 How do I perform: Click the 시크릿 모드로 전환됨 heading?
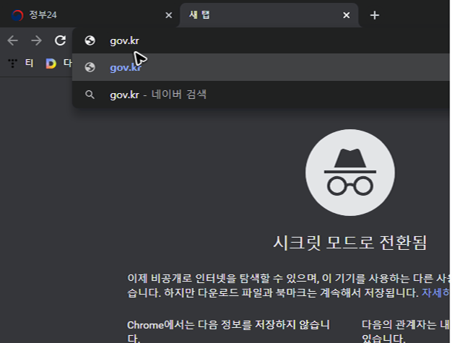coord(349,243)
